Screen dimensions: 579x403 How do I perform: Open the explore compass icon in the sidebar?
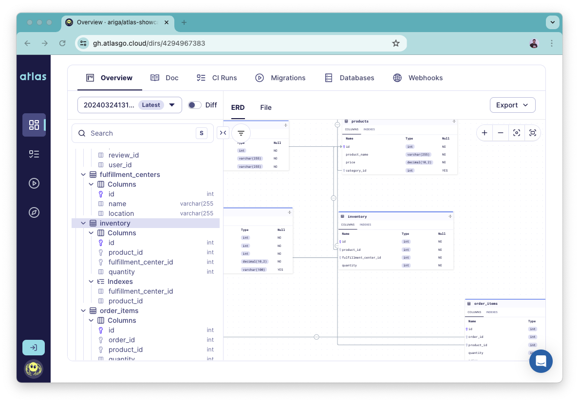[34, 212]
